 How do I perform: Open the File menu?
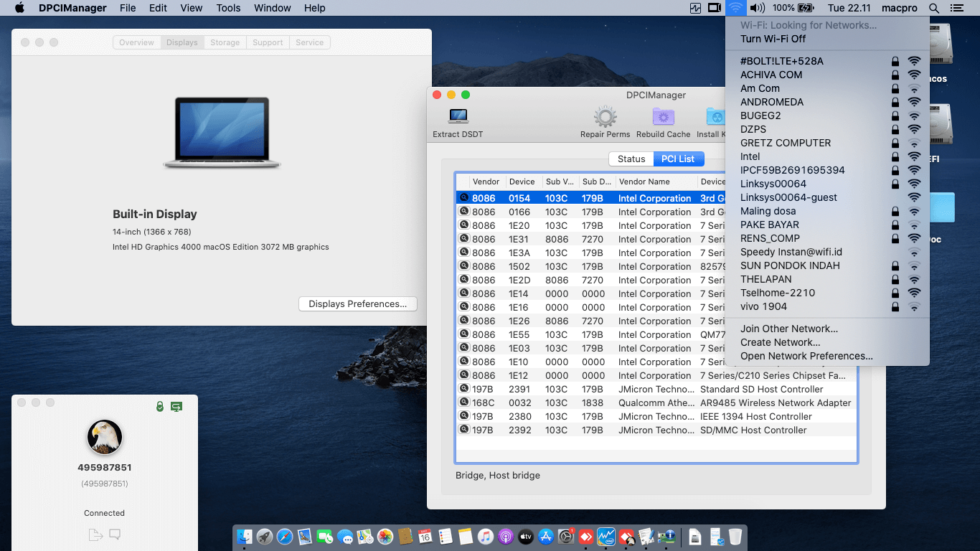[x=128, y=8]
